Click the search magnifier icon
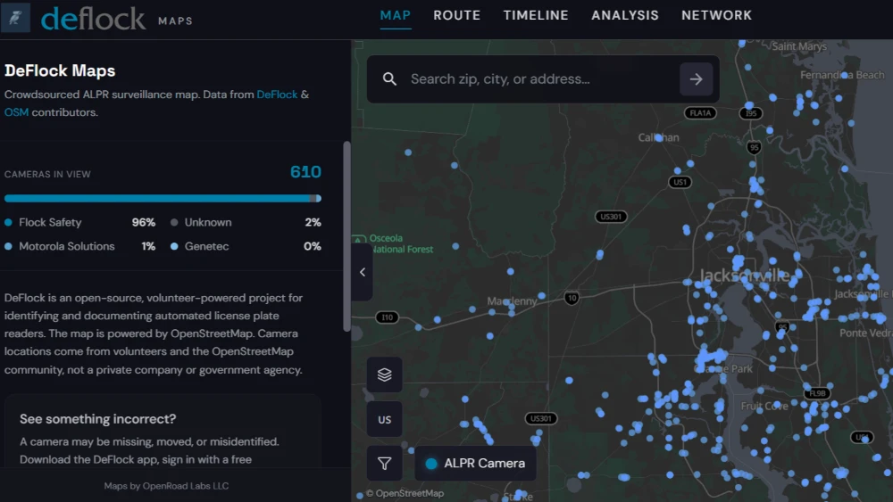Image resolution: width=893 pixels, height=502 pixels. (x=389, y=79)
